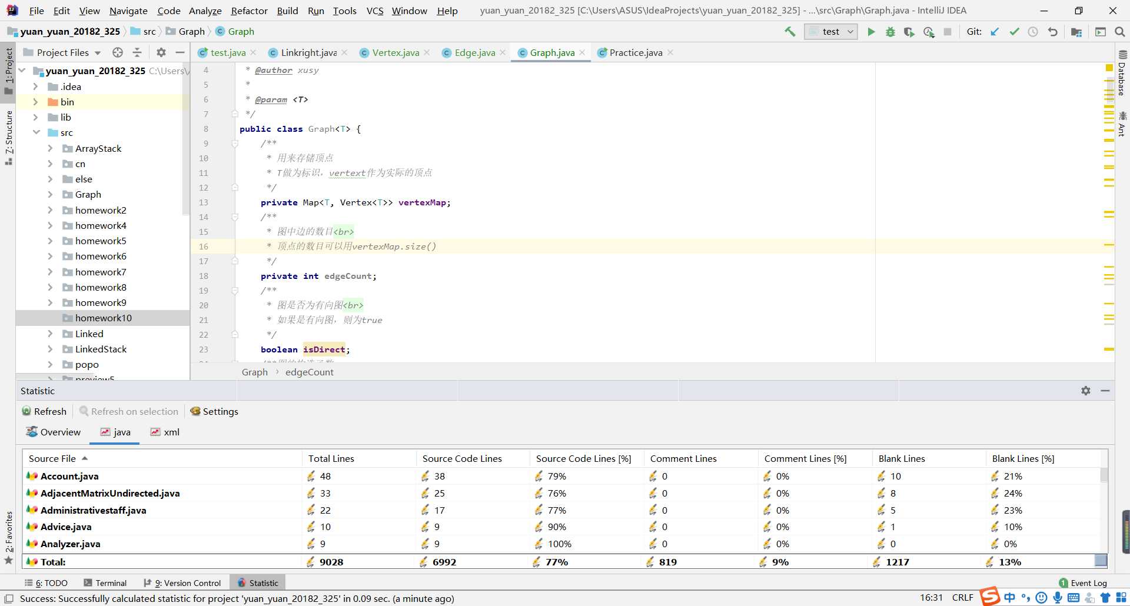Minimize the Statistic panel
Viewport: 1130px width, 606px height.
[x=1105, y=391]
